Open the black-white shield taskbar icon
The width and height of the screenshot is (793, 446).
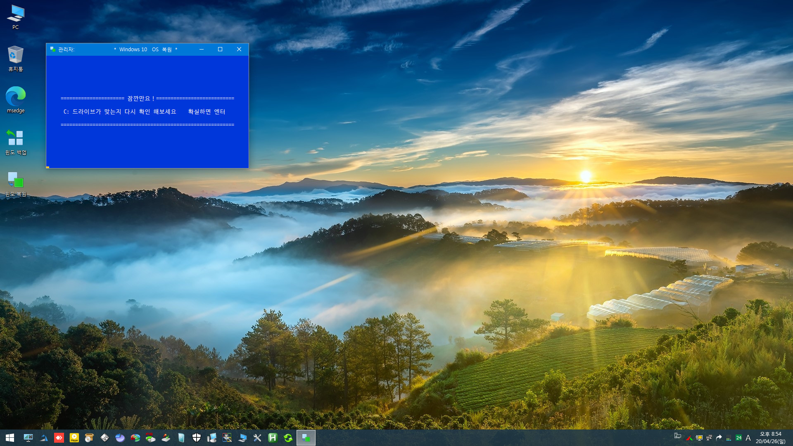pos(197,438)
